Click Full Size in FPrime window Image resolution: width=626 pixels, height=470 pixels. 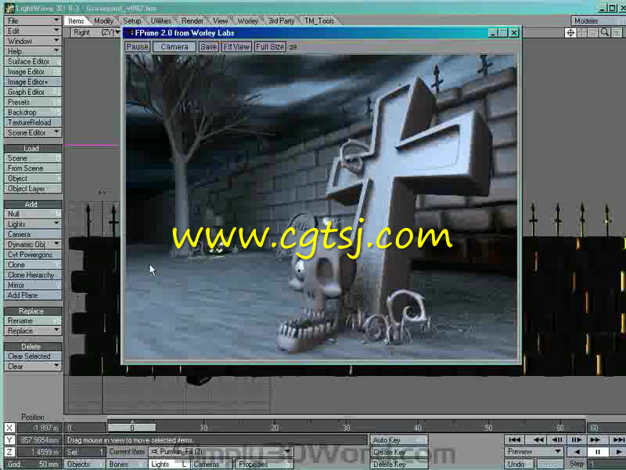270,47
